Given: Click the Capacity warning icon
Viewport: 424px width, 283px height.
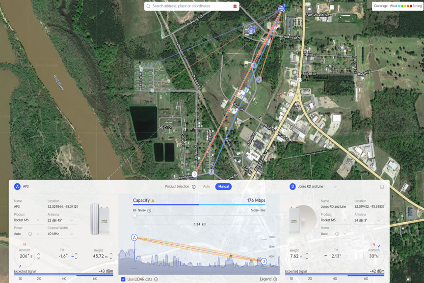Looking at the screenshot, I should point(153,201).
